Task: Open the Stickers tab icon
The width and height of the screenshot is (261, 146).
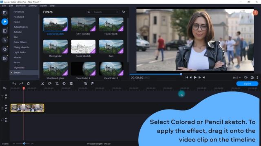Action: (x=4, y=49)
